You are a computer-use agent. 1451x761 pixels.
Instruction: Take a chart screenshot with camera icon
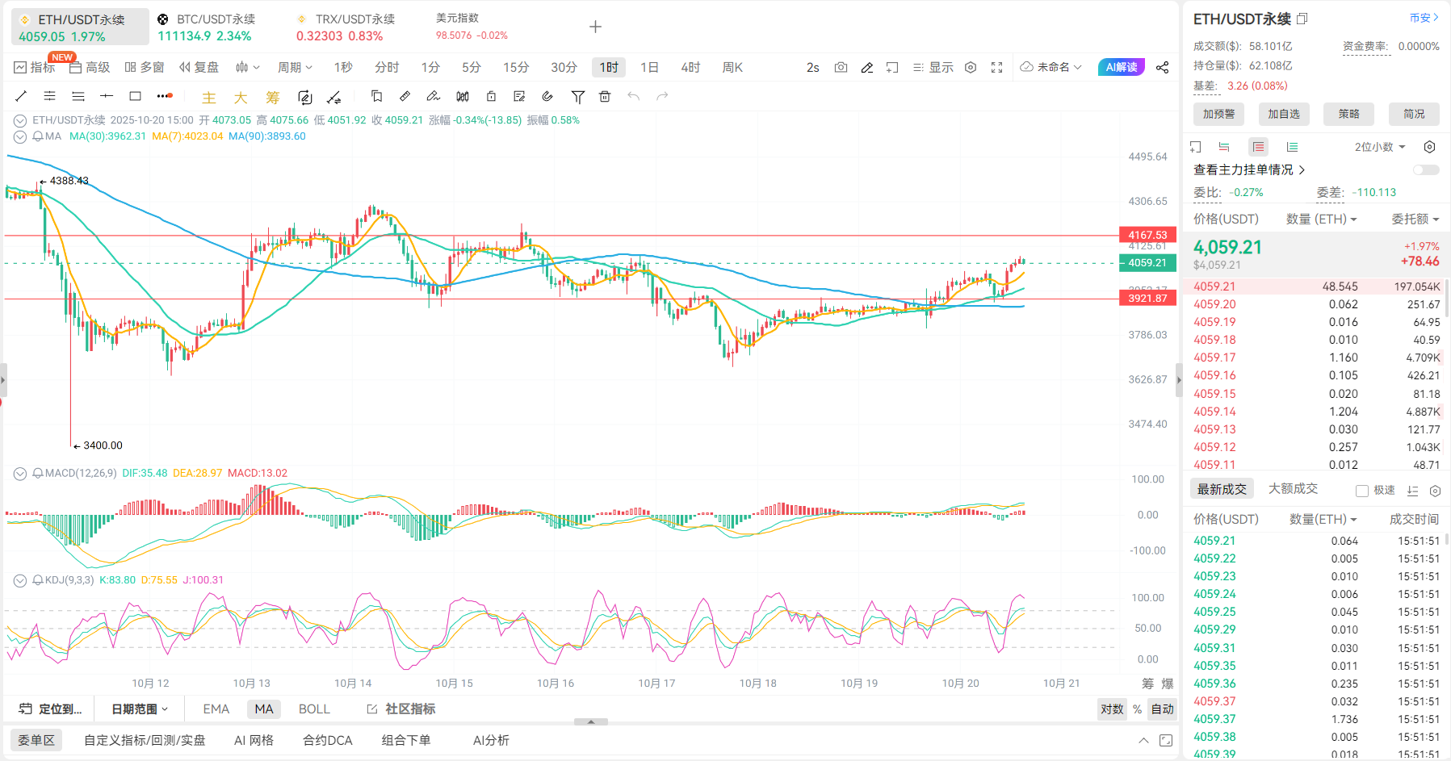coord(841,68)
